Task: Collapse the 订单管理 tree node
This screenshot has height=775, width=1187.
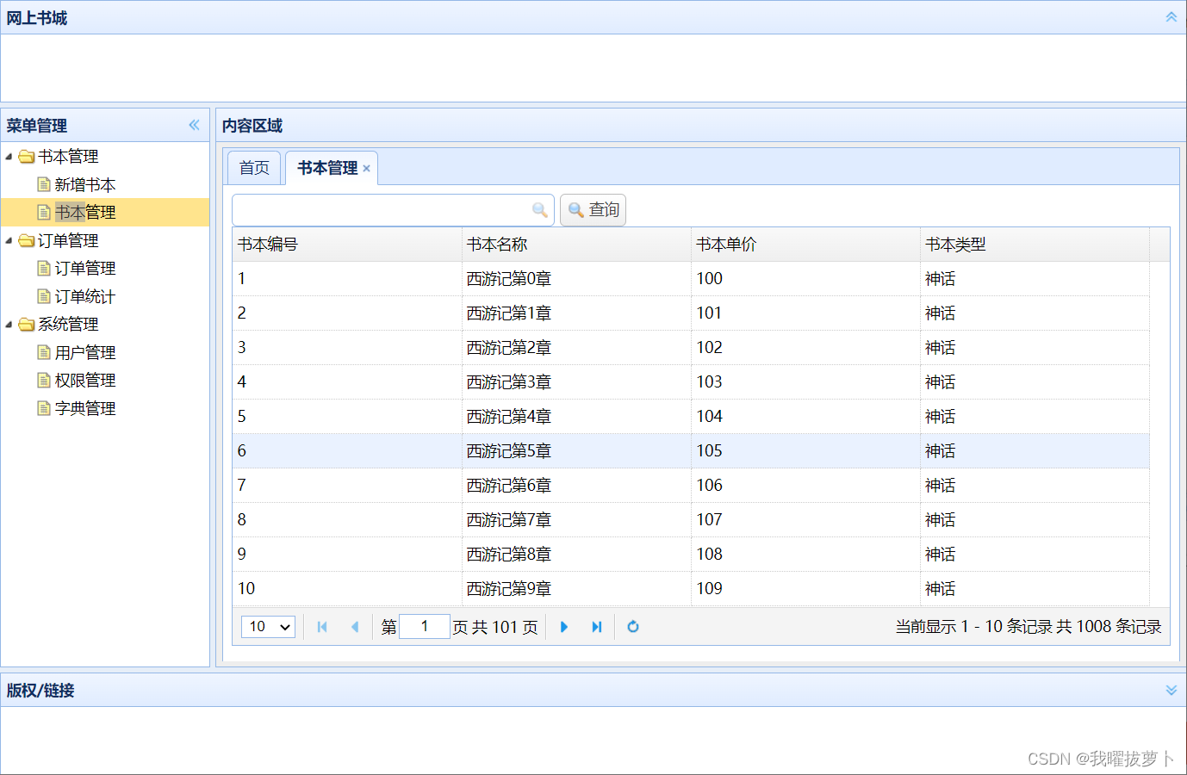Action: pyautogui.click(x=8, y=240)
